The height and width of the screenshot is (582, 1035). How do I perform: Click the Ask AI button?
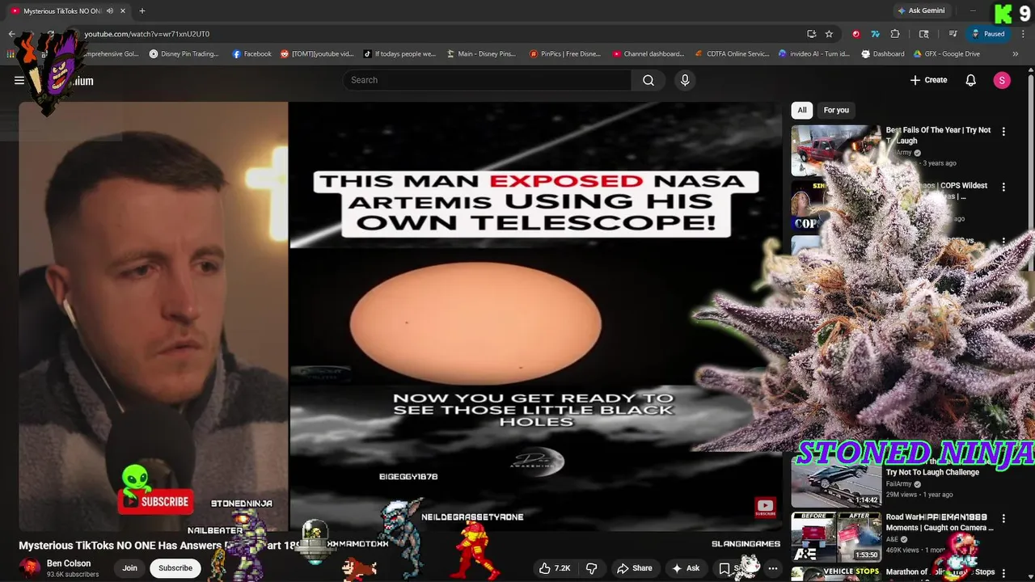(x=686, y=568)
